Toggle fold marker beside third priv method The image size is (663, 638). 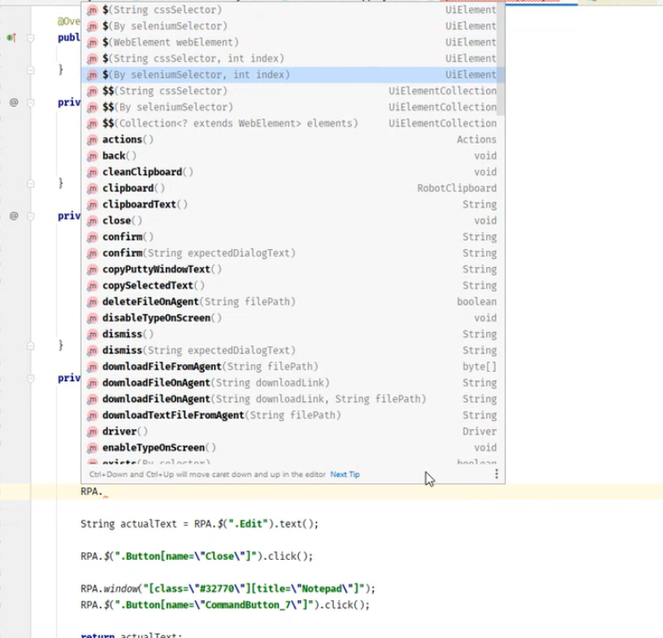[x=30, y=378]
